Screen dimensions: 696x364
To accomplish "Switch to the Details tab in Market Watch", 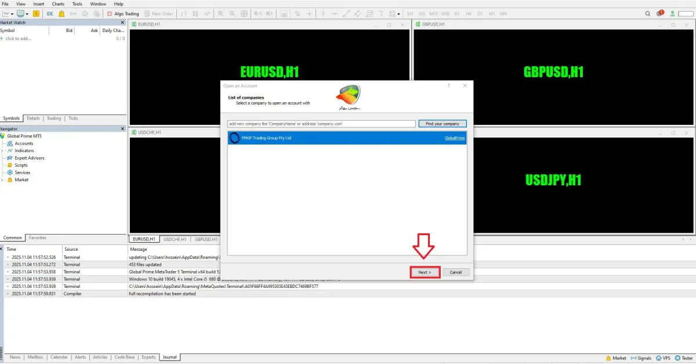I will pyautogui.click(x=33, y=118).
